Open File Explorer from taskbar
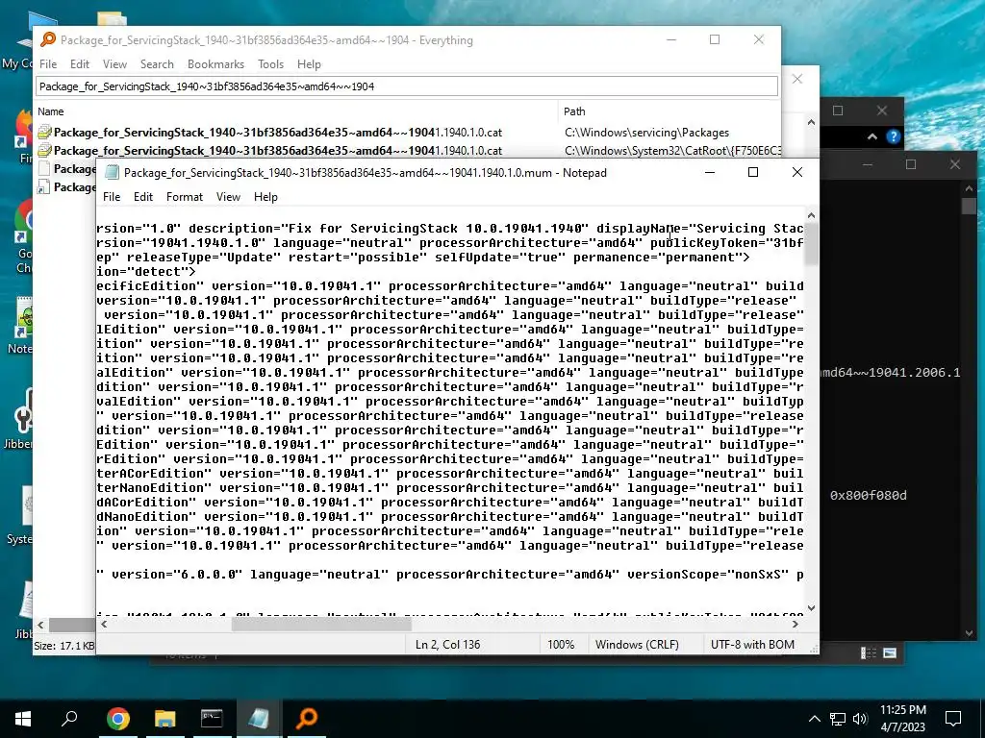985x738 pixels. pyautogui.click(x=164, y=719)
